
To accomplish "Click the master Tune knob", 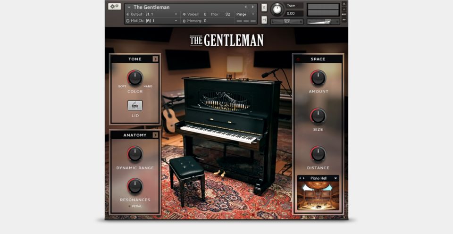I will click(x=277, y=9).
